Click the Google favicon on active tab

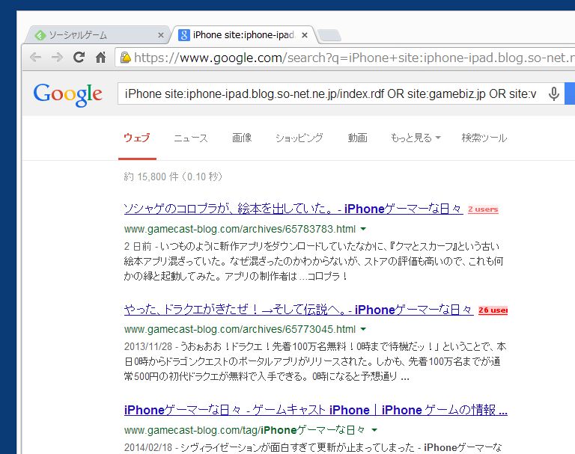(x=183, y=35)
